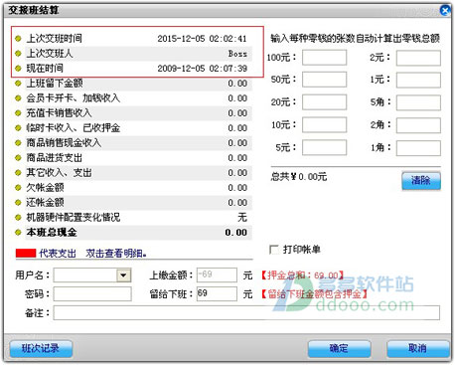Click the 班次记录 button

click(41, 348)
